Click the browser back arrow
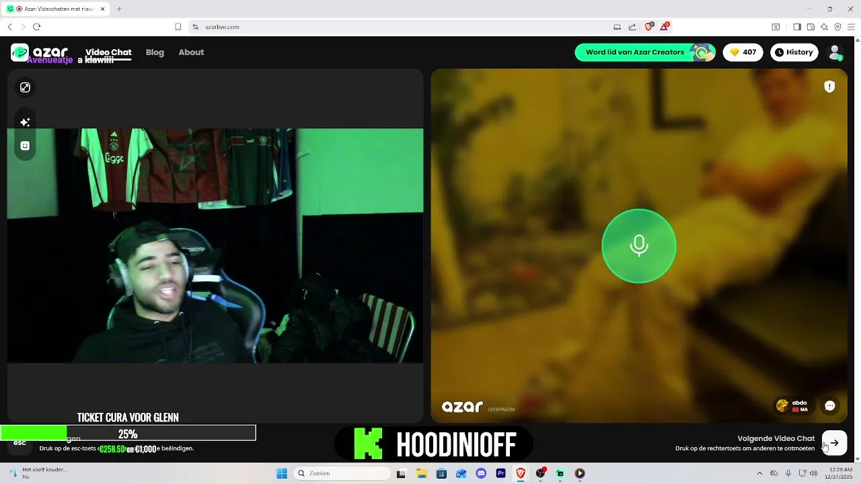 (x=9, y=27)
